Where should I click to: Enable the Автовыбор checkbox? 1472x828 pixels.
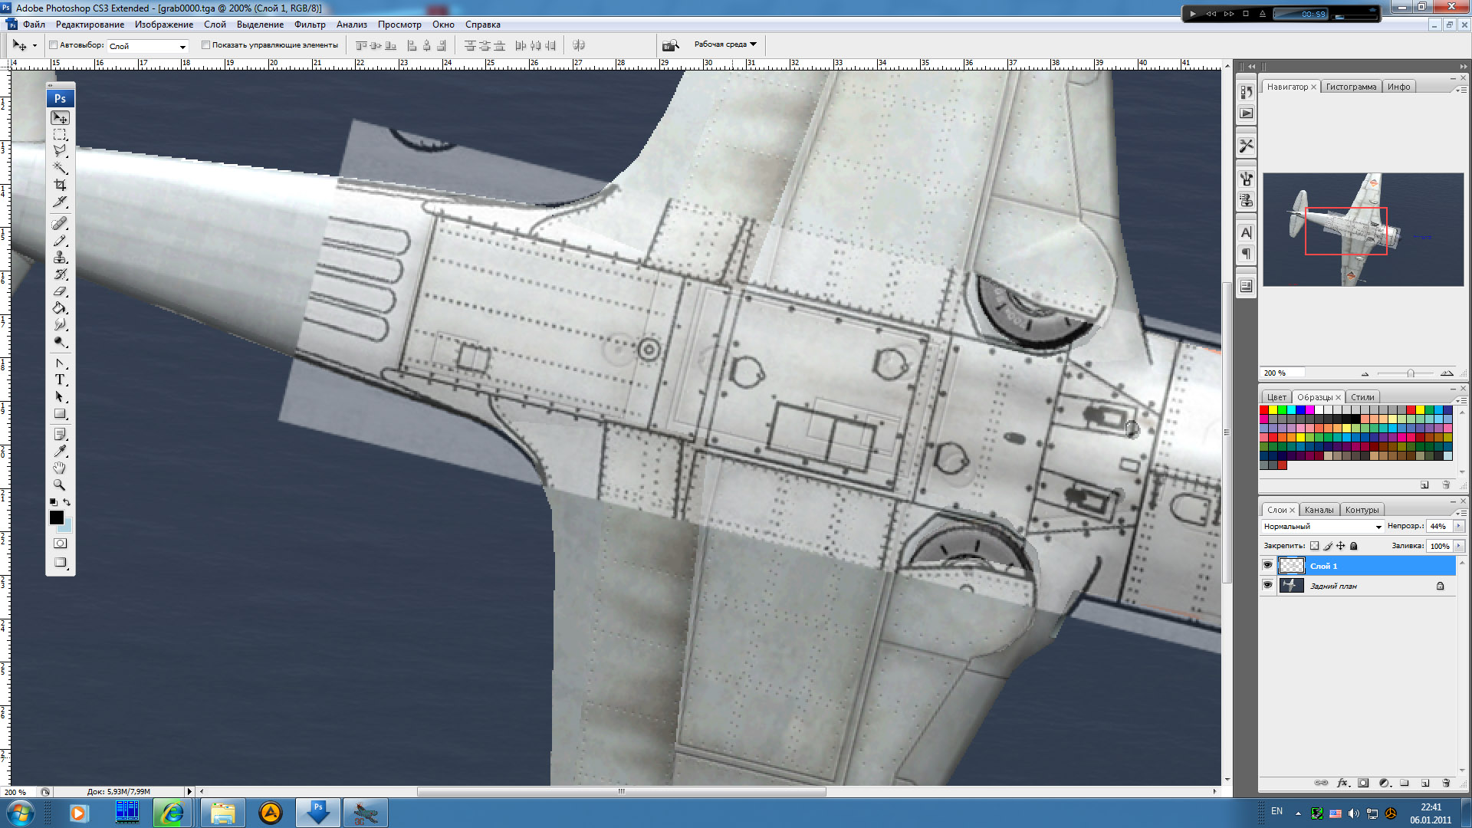click(x=54, y=45)
